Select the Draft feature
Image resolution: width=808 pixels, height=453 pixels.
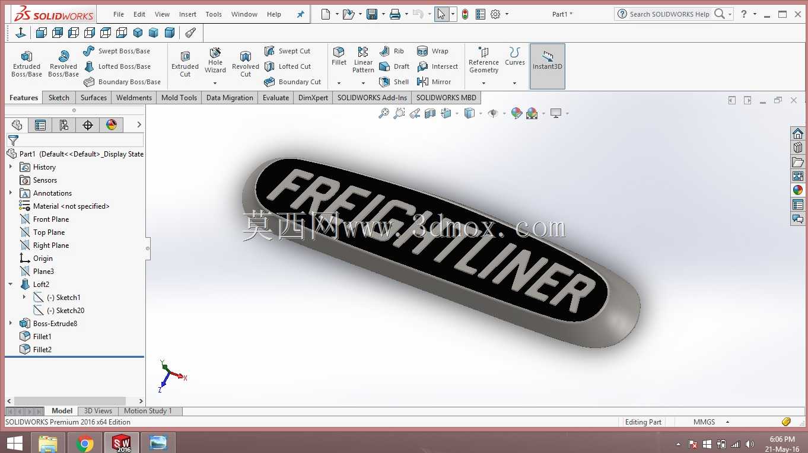(395, 66)
